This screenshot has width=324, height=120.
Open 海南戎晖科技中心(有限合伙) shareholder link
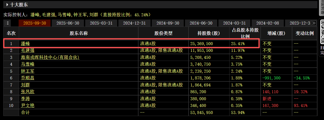click(x=50, y=57)
